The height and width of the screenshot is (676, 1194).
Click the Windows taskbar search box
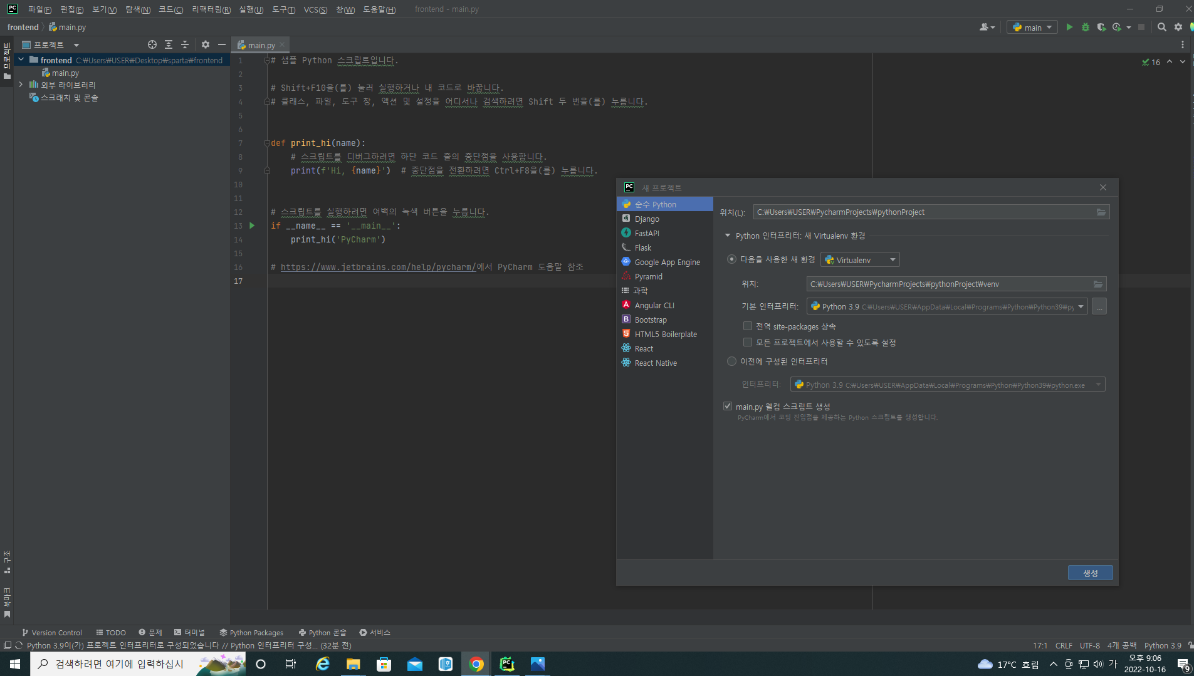pos(138,664)
